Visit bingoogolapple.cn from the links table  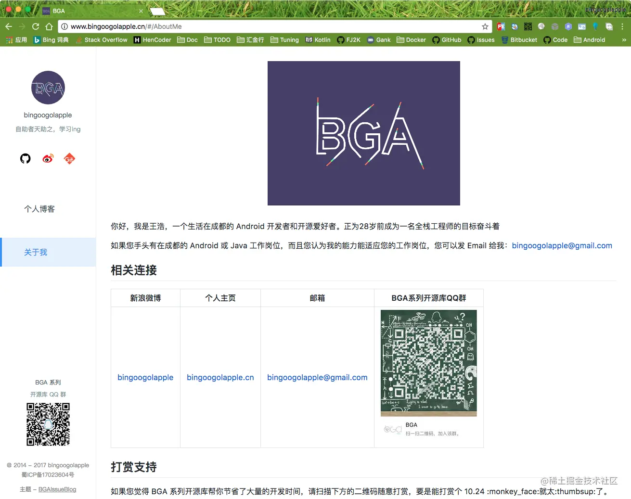pos(220,377)
